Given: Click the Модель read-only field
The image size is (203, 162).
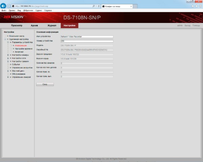Looking at the screenshot, I should point(87,46).
